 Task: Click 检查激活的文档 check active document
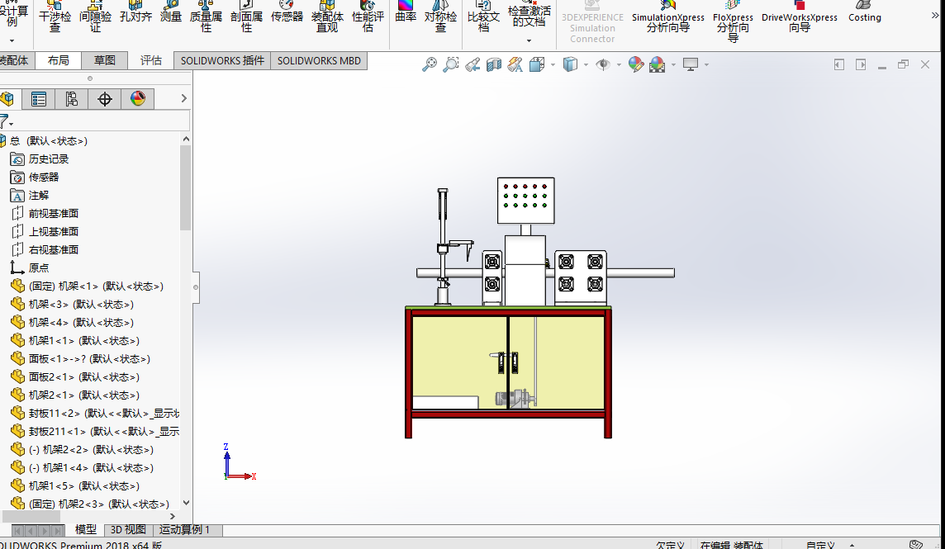click(x=529, y=13)
